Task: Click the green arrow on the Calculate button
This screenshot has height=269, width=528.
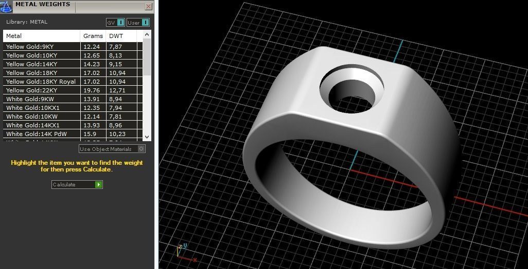Action: click(98, 184)
